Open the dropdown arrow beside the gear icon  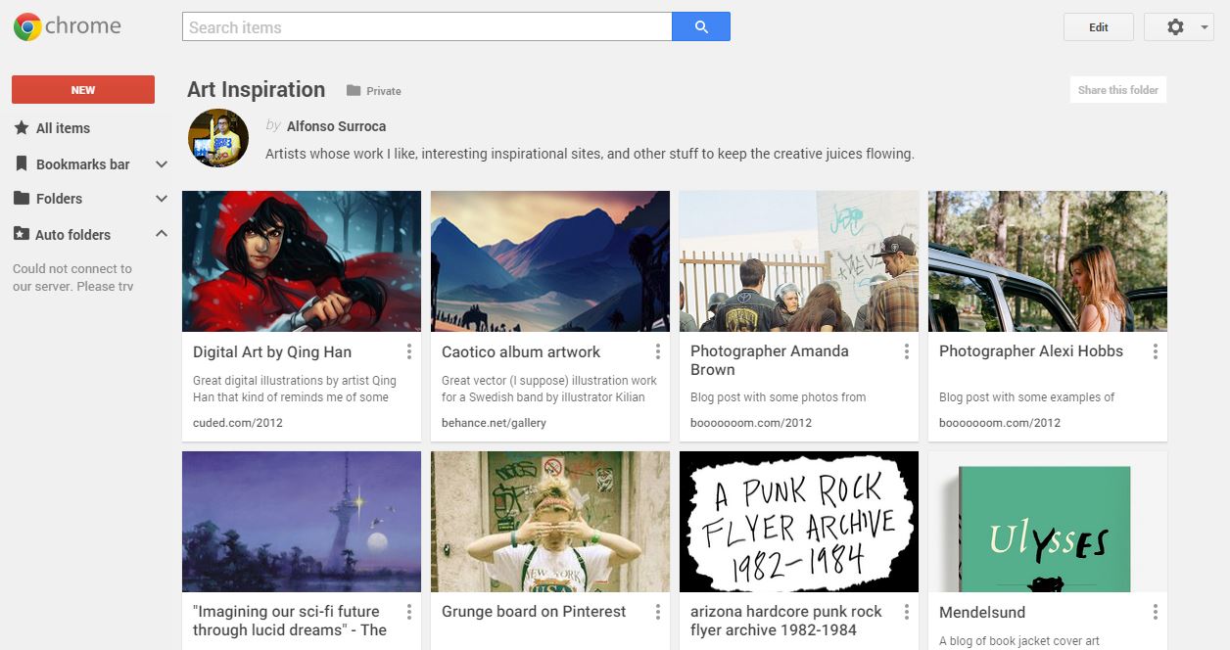click(1205, 26)
